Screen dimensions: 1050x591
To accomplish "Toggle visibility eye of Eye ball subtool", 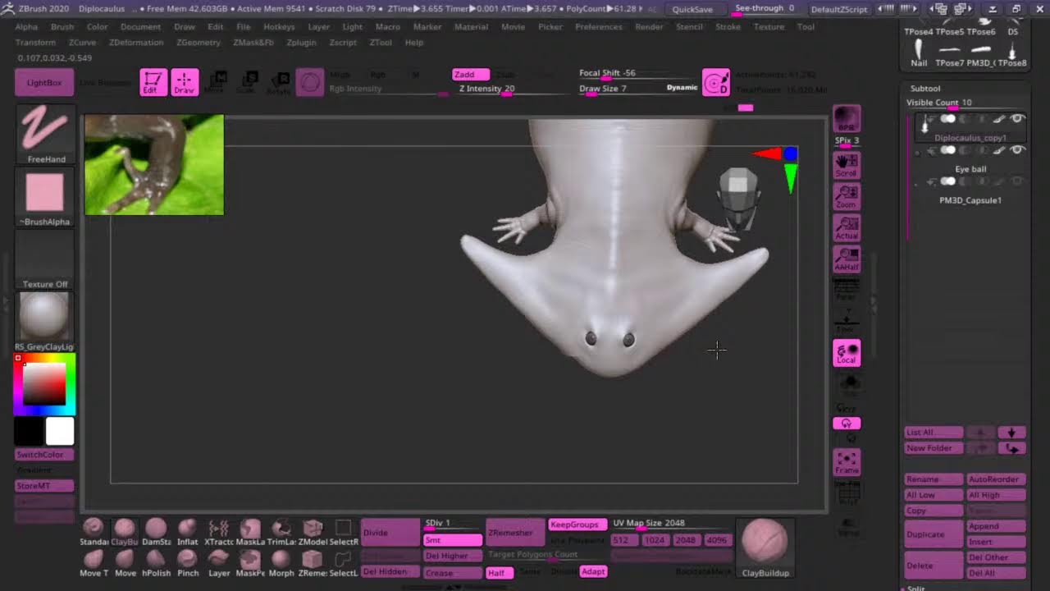I will [1017, 150].
